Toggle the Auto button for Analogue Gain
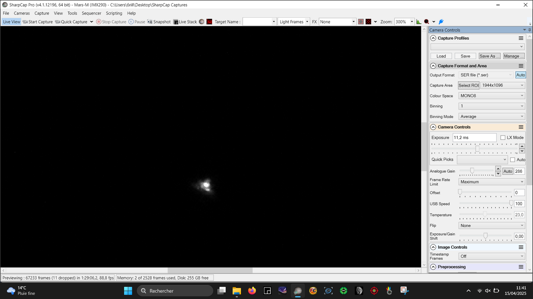 pyautogui.click(x=508, y=171)
